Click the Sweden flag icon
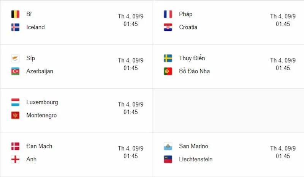 click(x=168, y=58)
